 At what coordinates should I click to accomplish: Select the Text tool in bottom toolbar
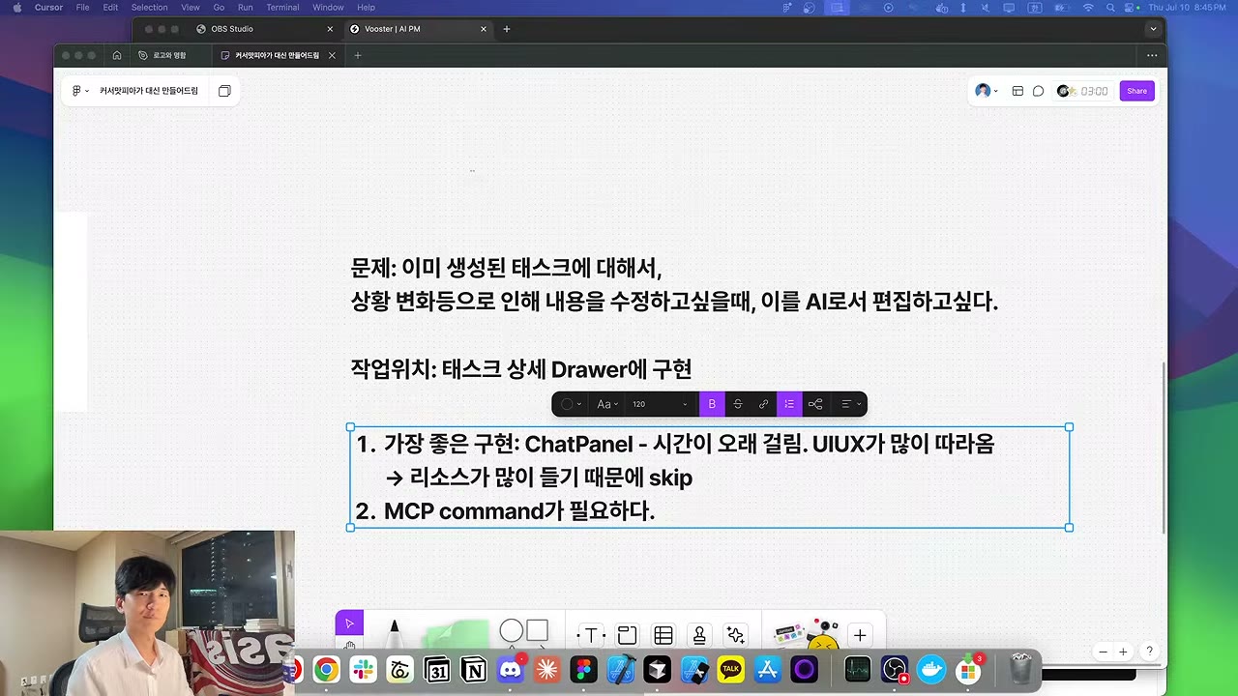(590, 635)
